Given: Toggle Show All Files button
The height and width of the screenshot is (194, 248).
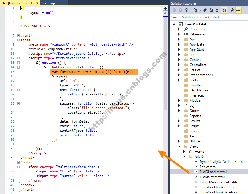Looking at the screenshot, I should (224, 10).
